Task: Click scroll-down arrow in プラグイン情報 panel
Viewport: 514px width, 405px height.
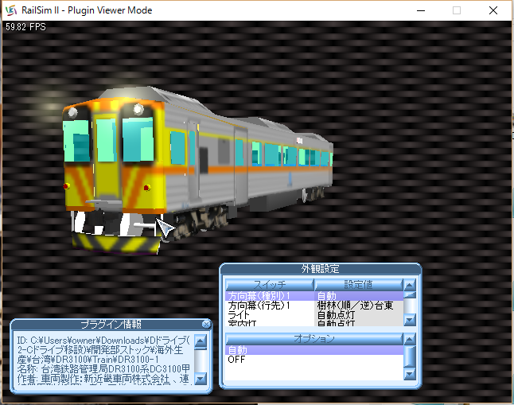Action: point(201,379)
